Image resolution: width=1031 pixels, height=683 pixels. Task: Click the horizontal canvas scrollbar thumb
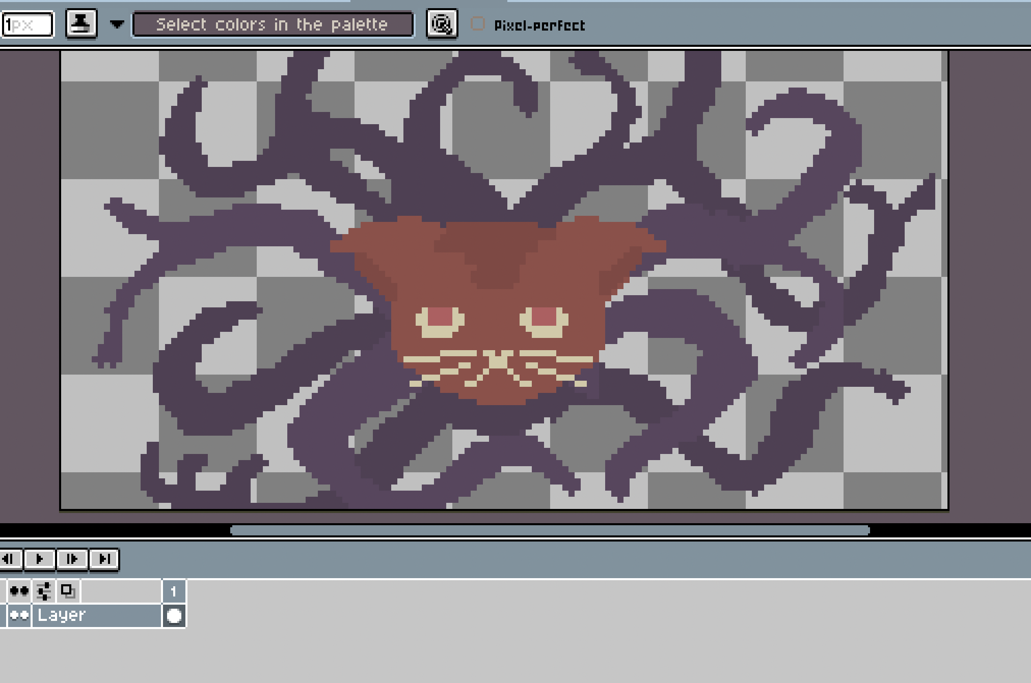coord(550,530)
